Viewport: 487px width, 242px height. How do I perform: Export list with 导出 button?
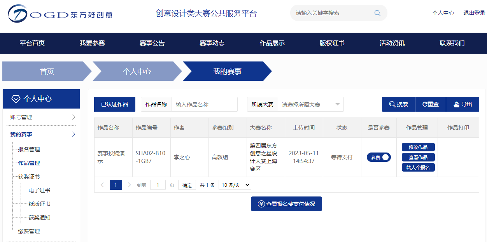[462, 104]
